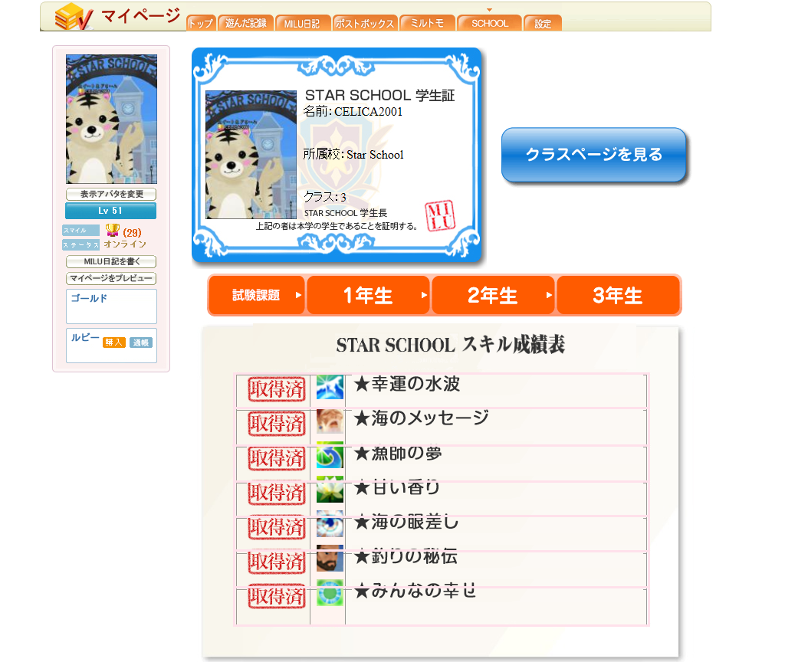The width and height of the screenshot is (785, 662).
Task: Click the 甘い香り lotus skill icon
Action: [x=330, y=490]
